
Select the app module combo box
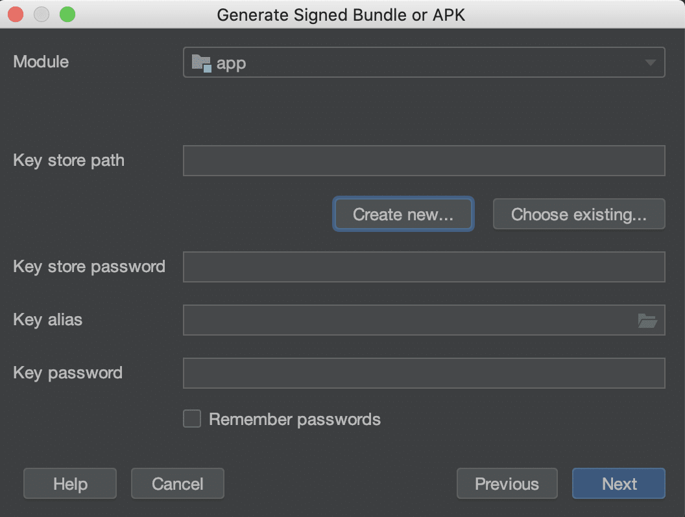424,62
